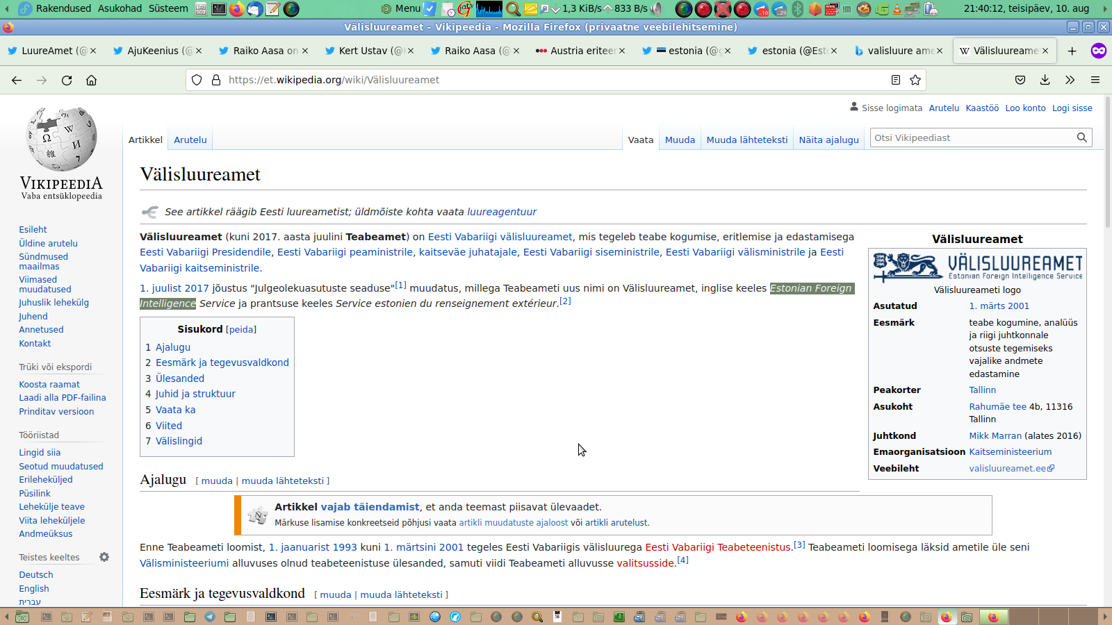The width and height of the screenshot is (1112, 625).
Task: Switch to the LuureAmet Twitter tab
Action: tap(51, 51)
